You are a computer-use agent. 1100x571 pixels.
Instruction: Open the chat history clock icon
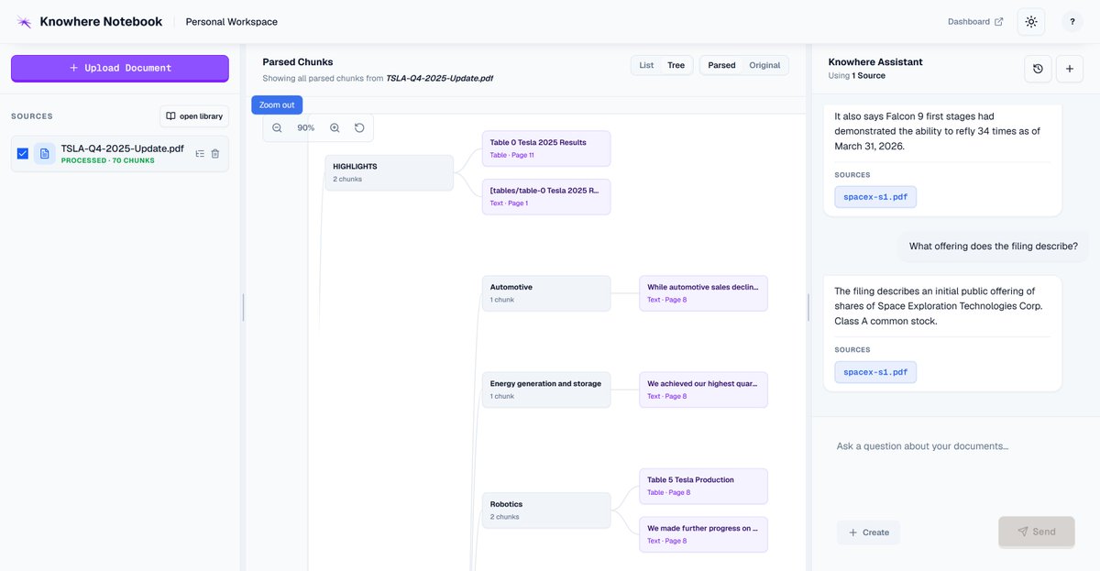point(1038,69)
